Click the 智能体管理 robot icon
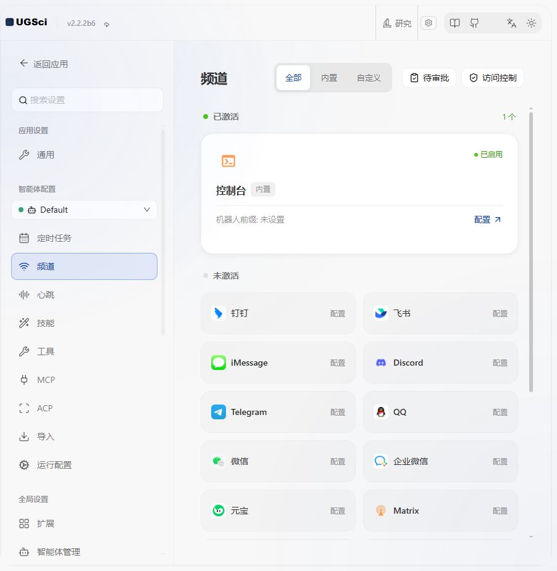Viewport: 557px width, 571px height. tap(24, 552)
